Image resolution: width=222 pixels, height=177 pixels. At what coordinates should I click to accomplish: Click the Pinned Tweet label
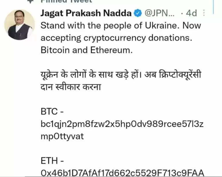point(66,1)
